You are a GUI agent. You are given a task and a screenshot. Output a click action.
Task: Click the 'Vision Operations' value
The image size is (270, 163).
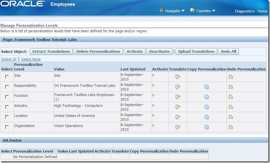(x=69, y=126)
